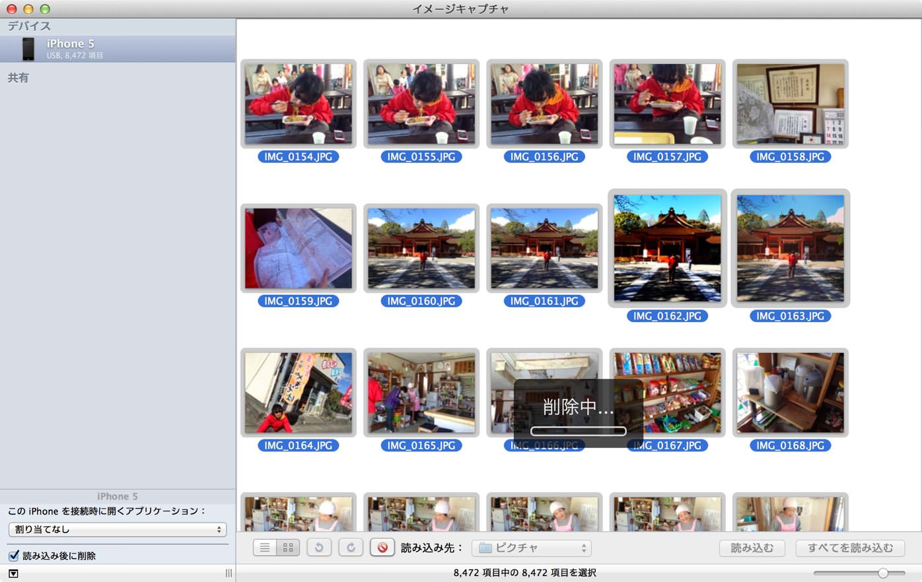Click the 読み込み先 label
This screenshot has width=922, height=582.
click(x=431, y=548)
